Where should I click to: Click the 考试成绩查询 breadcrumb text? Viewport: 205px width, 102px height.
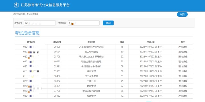click(x=32, y=14)
